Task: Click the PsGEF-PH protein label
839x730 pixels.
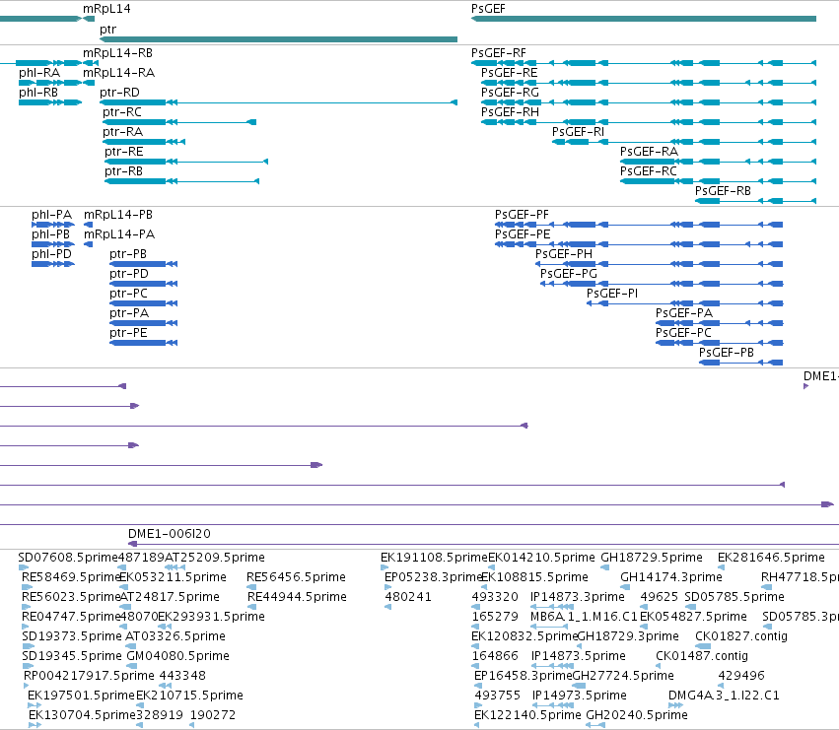Action: [x=564, y=254]
